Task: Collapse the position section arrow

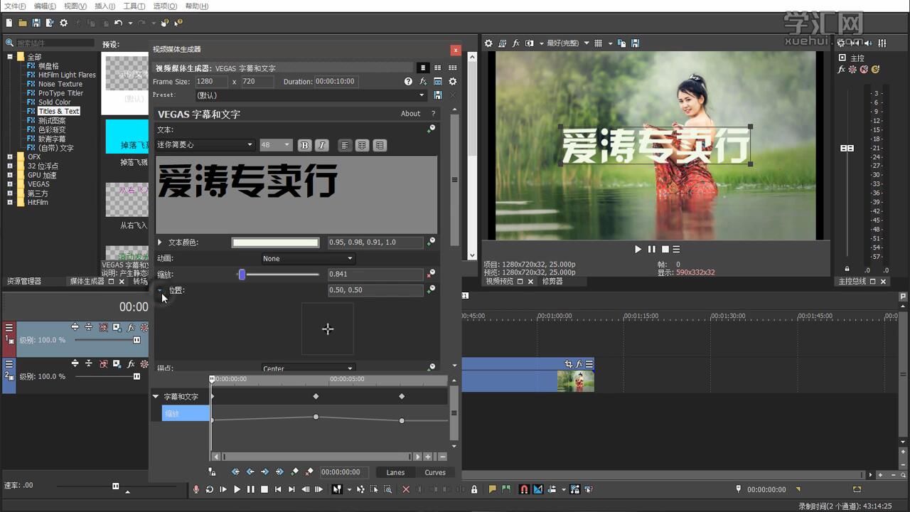Action: [x=160, y=290]
